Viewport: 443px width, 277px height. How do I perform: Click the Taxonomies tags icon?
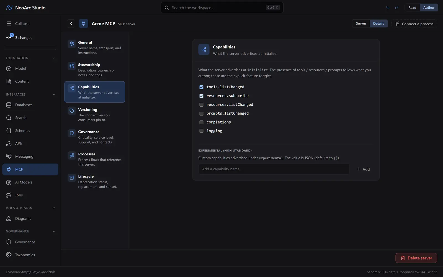point(9,255)
